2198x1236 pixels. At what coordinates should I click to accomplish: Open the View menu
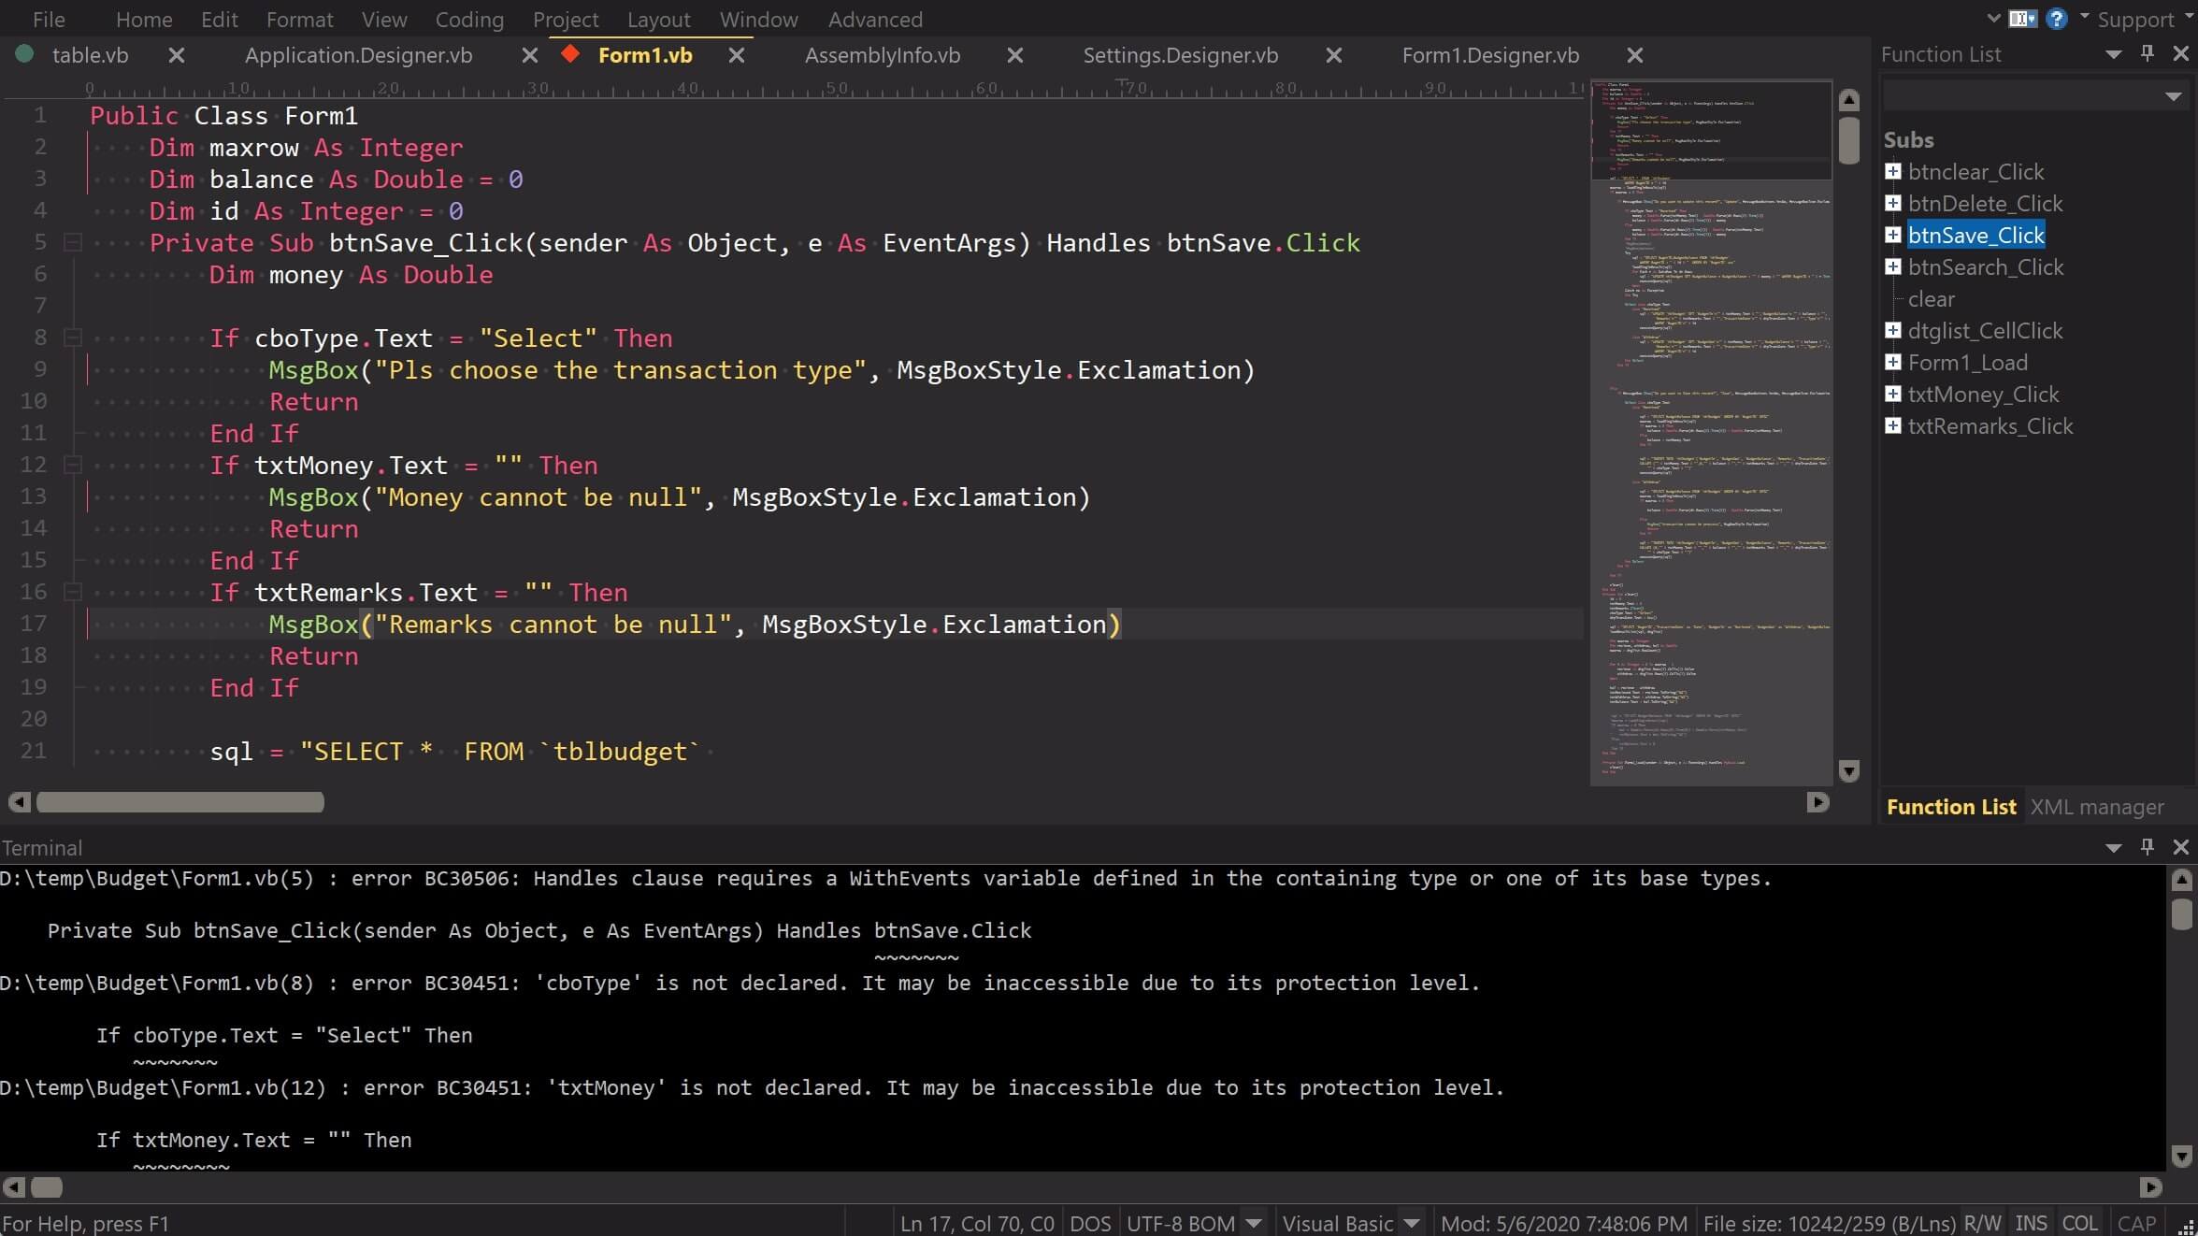384,19
